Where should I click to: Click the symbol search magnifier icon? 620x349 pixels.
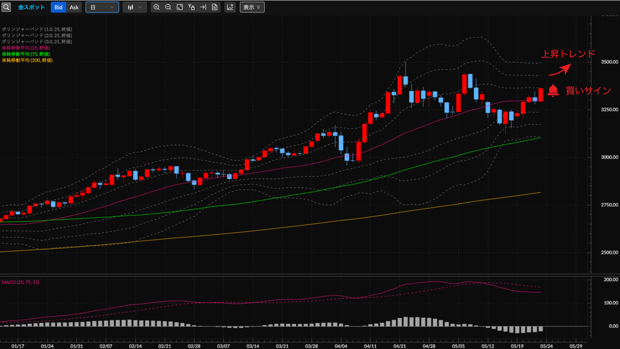point(7,7)
